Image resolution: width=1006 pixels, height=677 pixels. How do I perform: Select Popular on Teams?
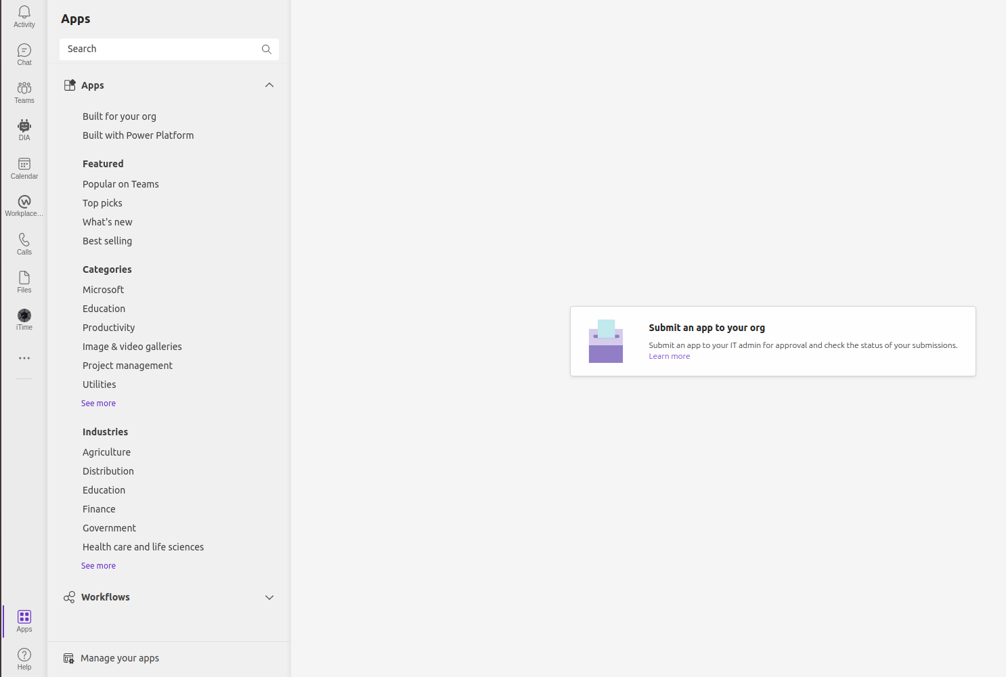(x=121, y=184)
